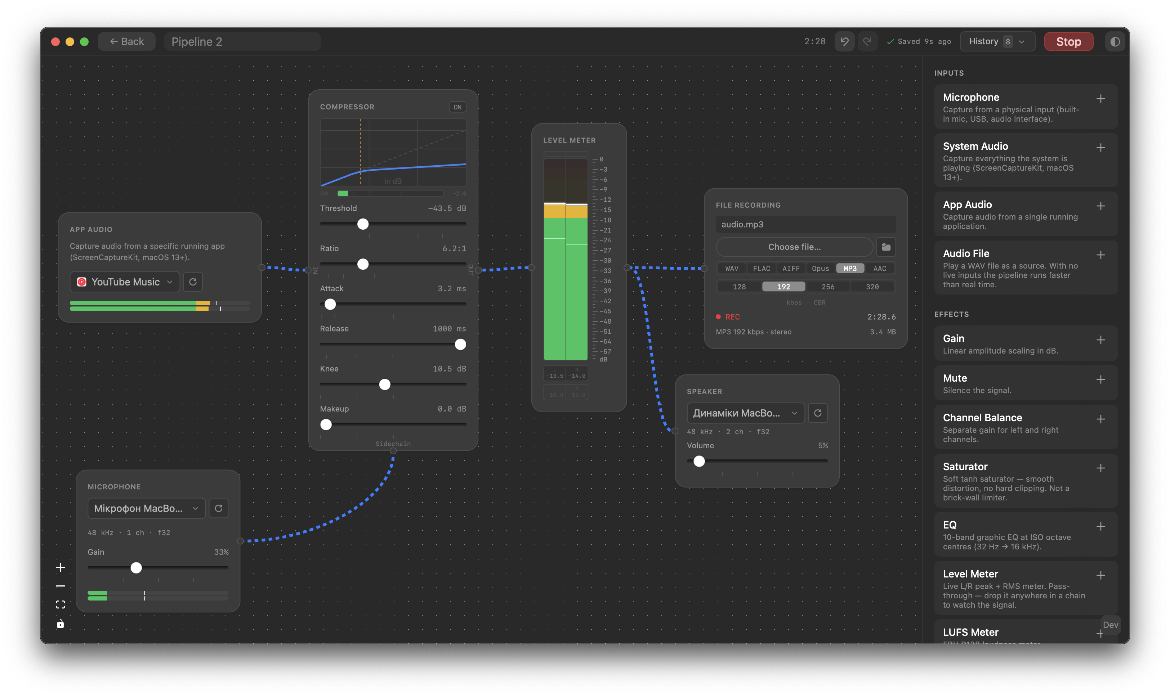The height and width of the screenshot is (697, 1170).
Task: Toggle the dark/light theme icon
Action: coord(1114,41)
